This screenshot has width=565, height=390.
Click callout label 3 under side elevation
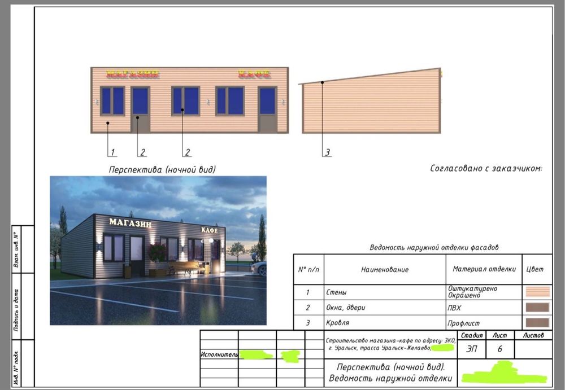(327, 152)
